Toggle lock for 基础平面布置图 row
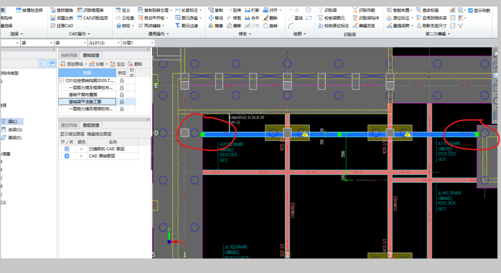The width and height of the screenshot is (501, 273). tap(122, 95)
